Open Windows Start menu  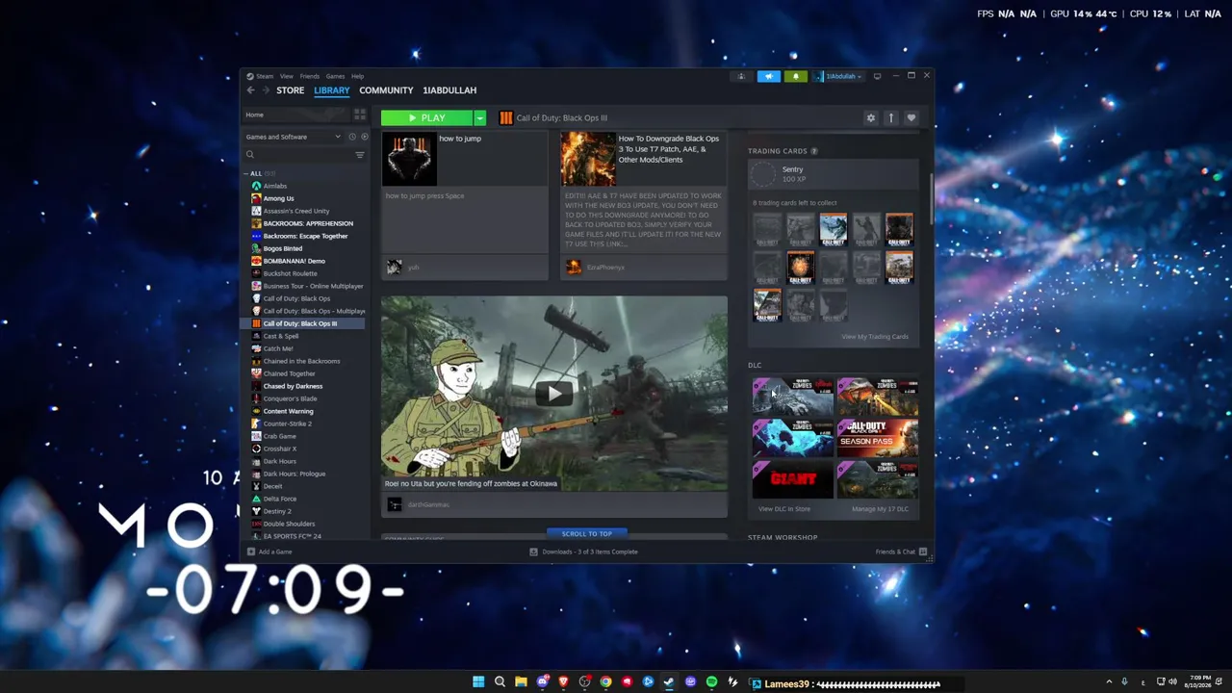click(478, 682)
